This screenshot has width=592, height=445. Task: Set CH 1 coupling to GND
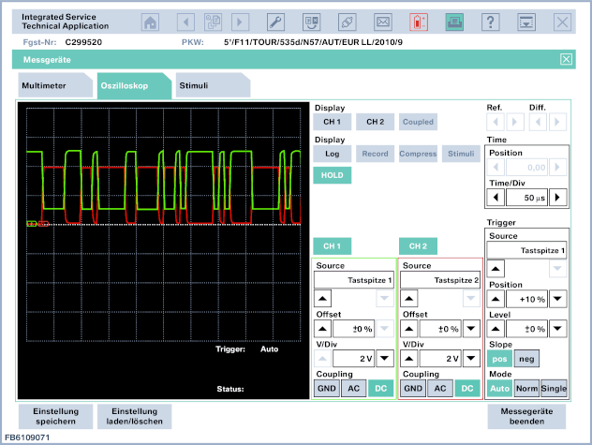pyautogui.click(x=327, y=389)
